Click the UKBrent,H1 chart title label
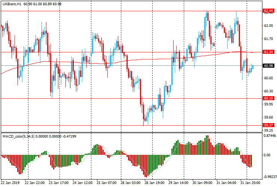 [11, 4]
